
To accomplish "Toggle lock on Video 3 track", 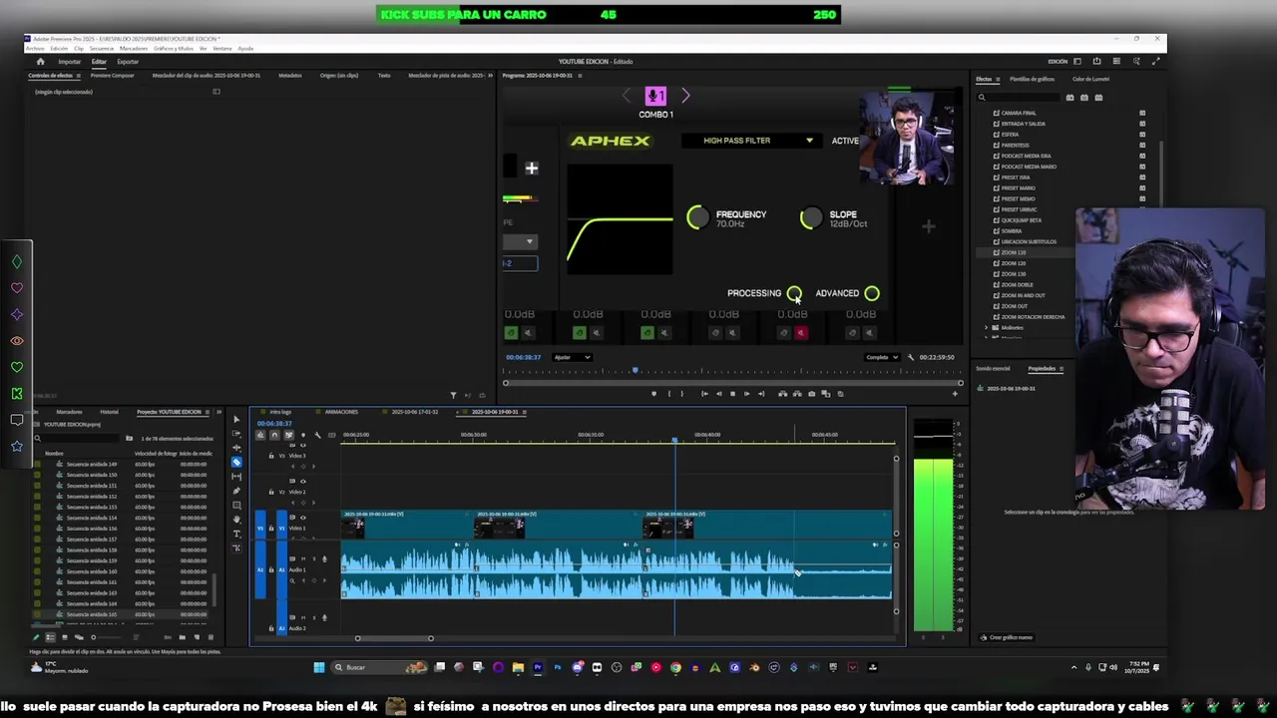I will 271,456.
